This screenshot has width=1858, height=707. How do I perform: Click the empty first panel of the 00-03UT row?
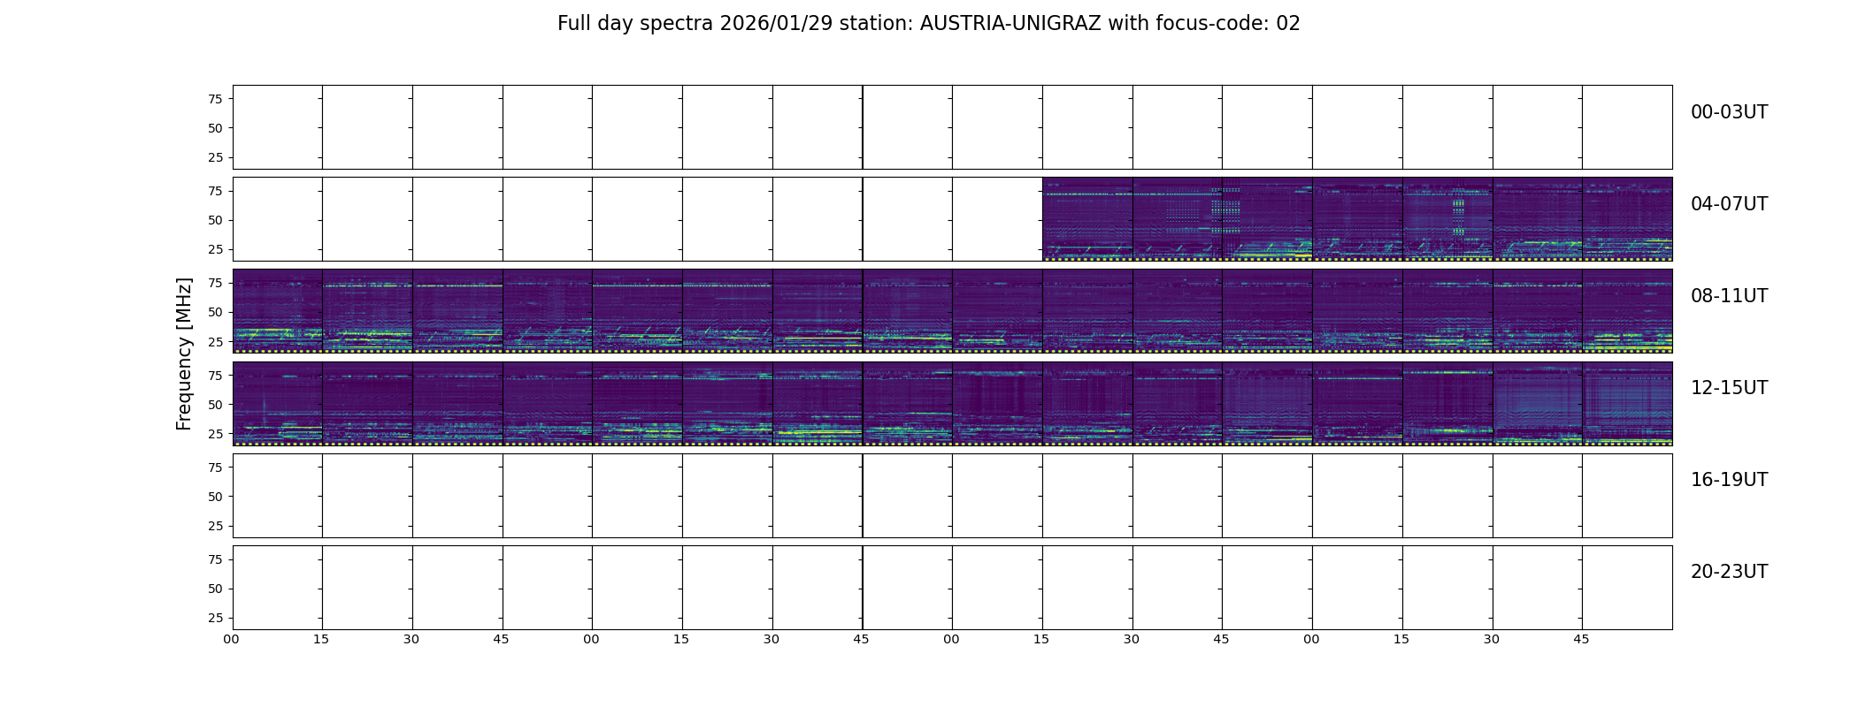pyautogui.click(x=278, y=127)
